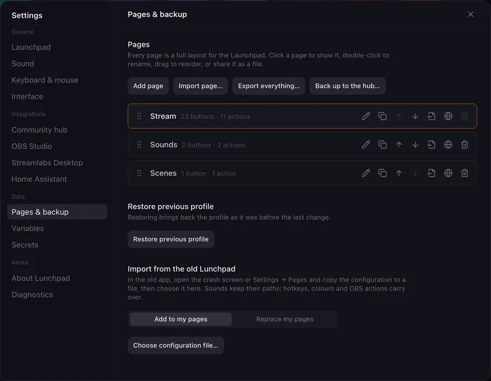Click Back up to the hub... button
The image size is (491, 381).
click(x=347, y=86)
